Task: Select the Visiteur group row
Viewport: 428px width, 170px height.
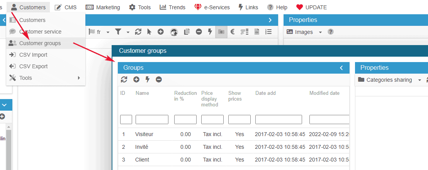Action: tap(144, 134)
